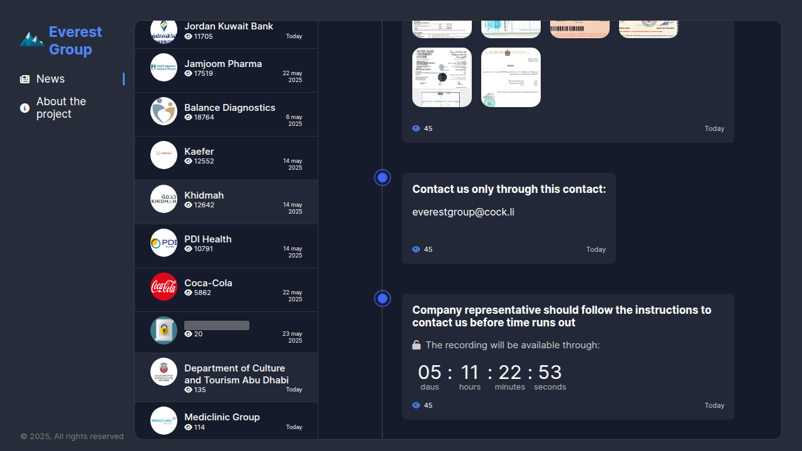Click timeline marker beside contact post
Image resolution: width=802 pixels, height=451 pixels.
(382, 178)
